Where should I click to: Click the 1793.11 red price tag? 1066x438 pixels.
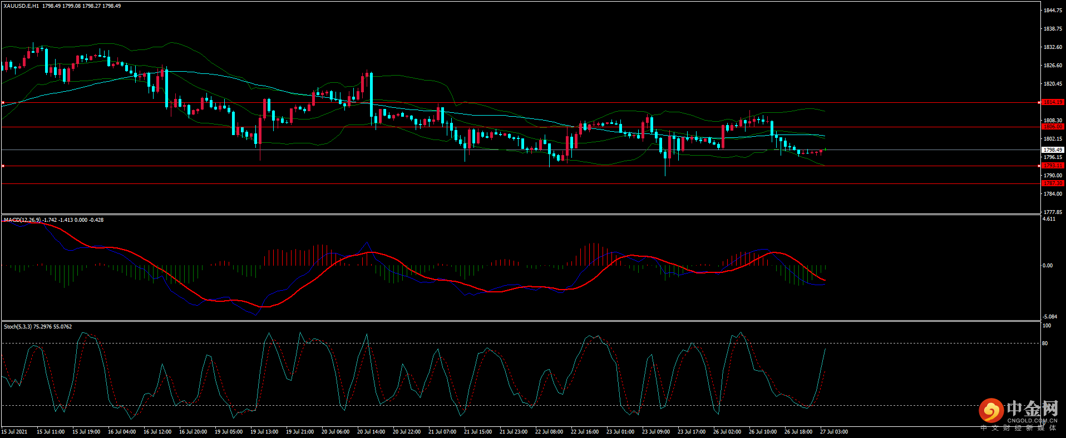tap(1052, 166)
